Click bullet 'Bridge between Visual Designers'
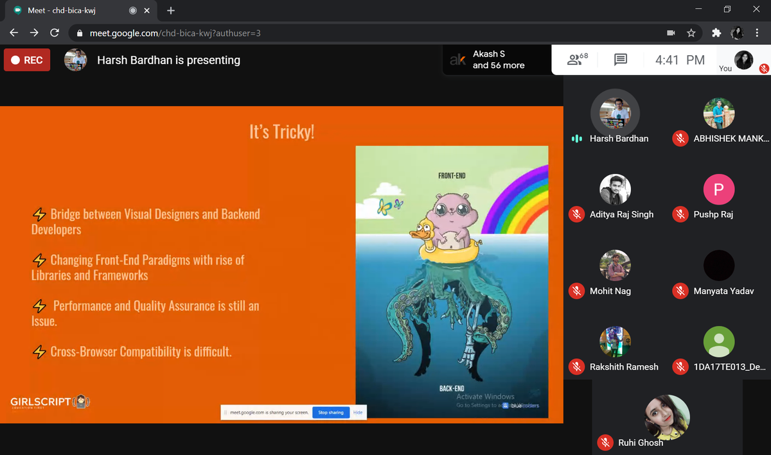This screenshot has height=455, width=771. pyautogui.click(x=146, y=221)
